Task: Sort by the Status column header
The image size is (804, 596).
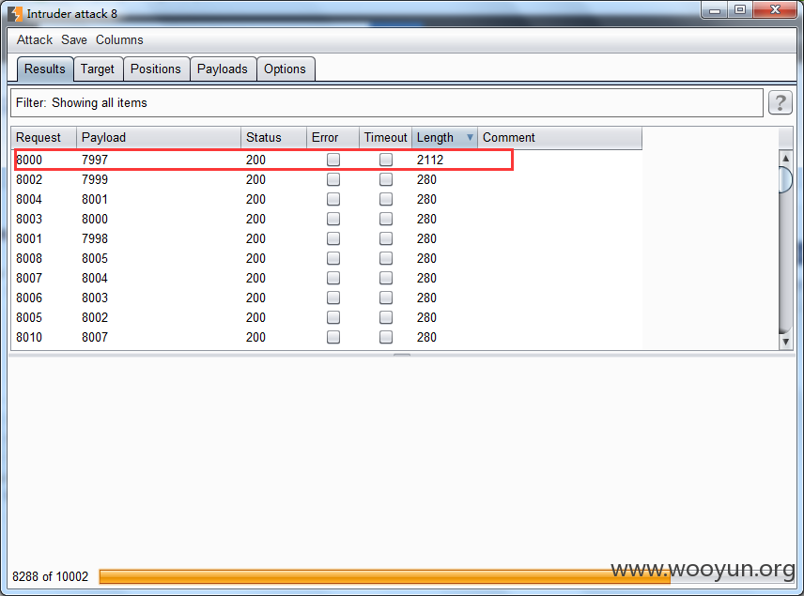Action: pos(274,137)
